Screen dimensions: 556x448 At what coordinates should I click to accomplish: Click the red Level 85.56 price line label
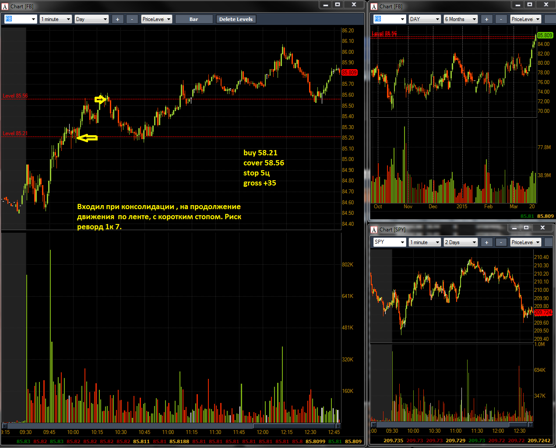(15, 96)
